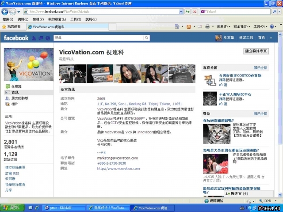Open the 工具(T) menu in menu bar
283x212 pixels.
[x=76, y=19]
